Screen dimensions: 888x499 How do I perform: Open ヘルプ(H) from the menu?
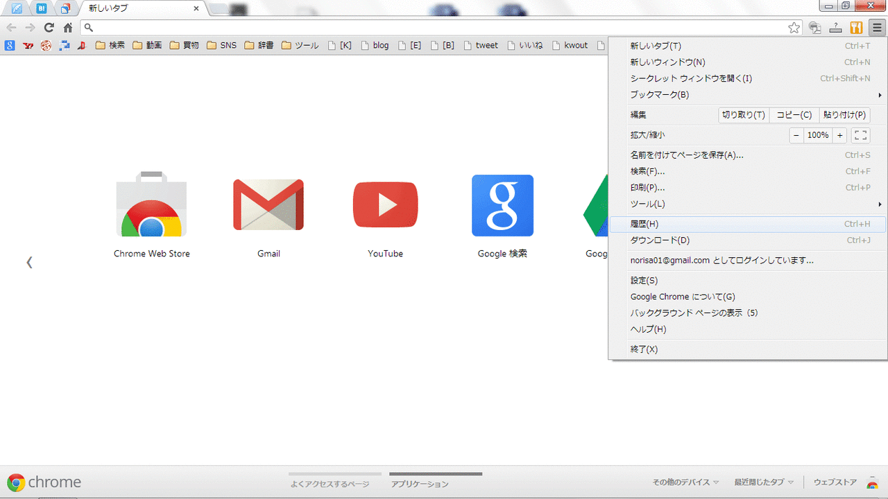pos(748,329)
